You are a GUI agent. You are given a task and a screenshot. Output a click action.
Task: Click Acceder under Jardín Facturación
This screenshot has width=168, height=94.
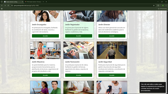[x=78, y=75]
